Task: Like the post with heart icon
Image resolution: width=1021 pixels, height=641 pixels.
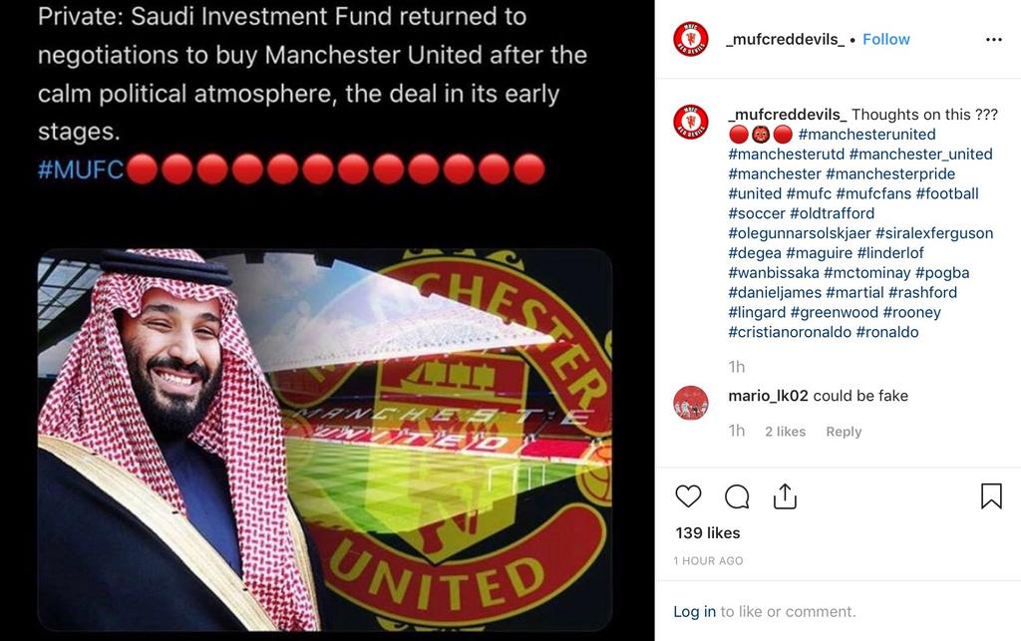Action: [688, 496]
